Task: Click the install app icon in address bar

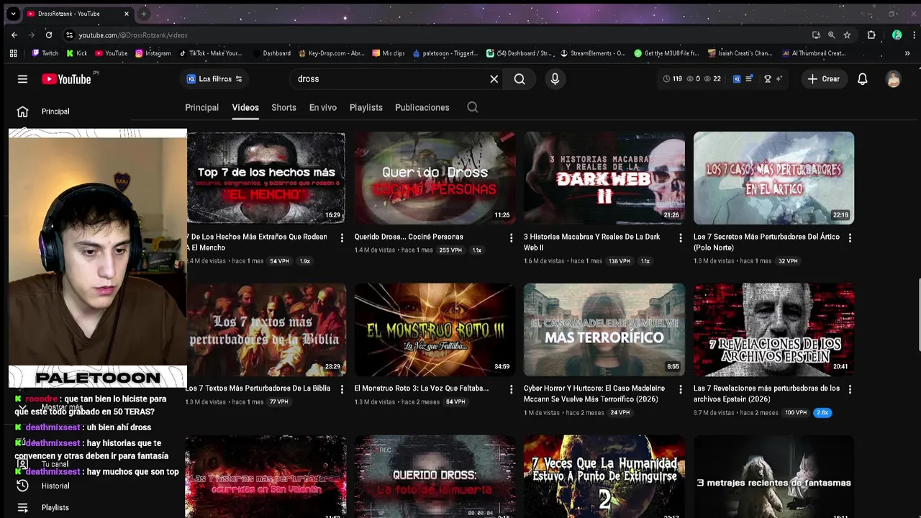Action: pos(816,35)
